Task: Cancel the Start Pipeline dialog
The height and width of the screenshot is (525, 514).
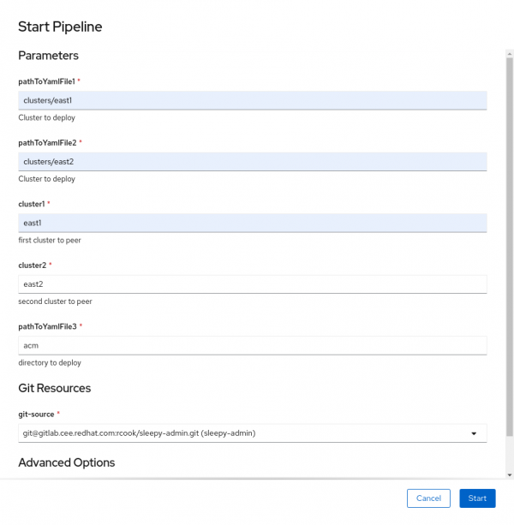Action: [428, 498]
